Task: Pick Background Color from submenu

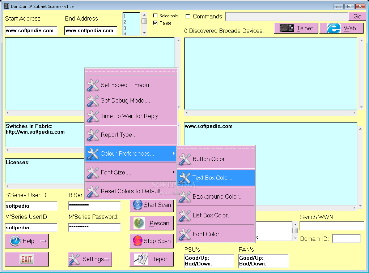Action: pyautogui.click(x=216, y=197)
